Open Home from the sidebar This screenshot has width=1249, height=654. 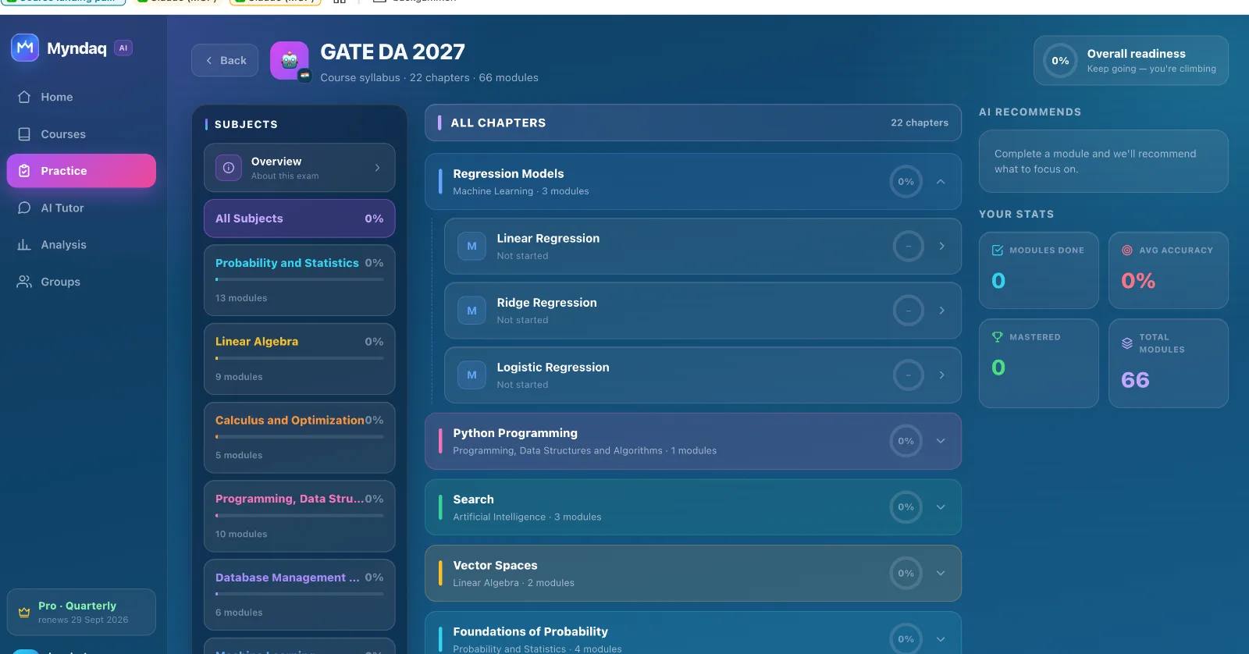point(81,97)
